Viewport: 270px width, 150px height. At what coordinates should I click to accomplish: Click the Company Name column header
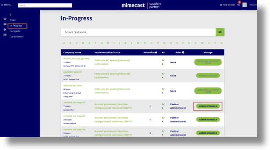pyautogui.click(x=72, y=52)
